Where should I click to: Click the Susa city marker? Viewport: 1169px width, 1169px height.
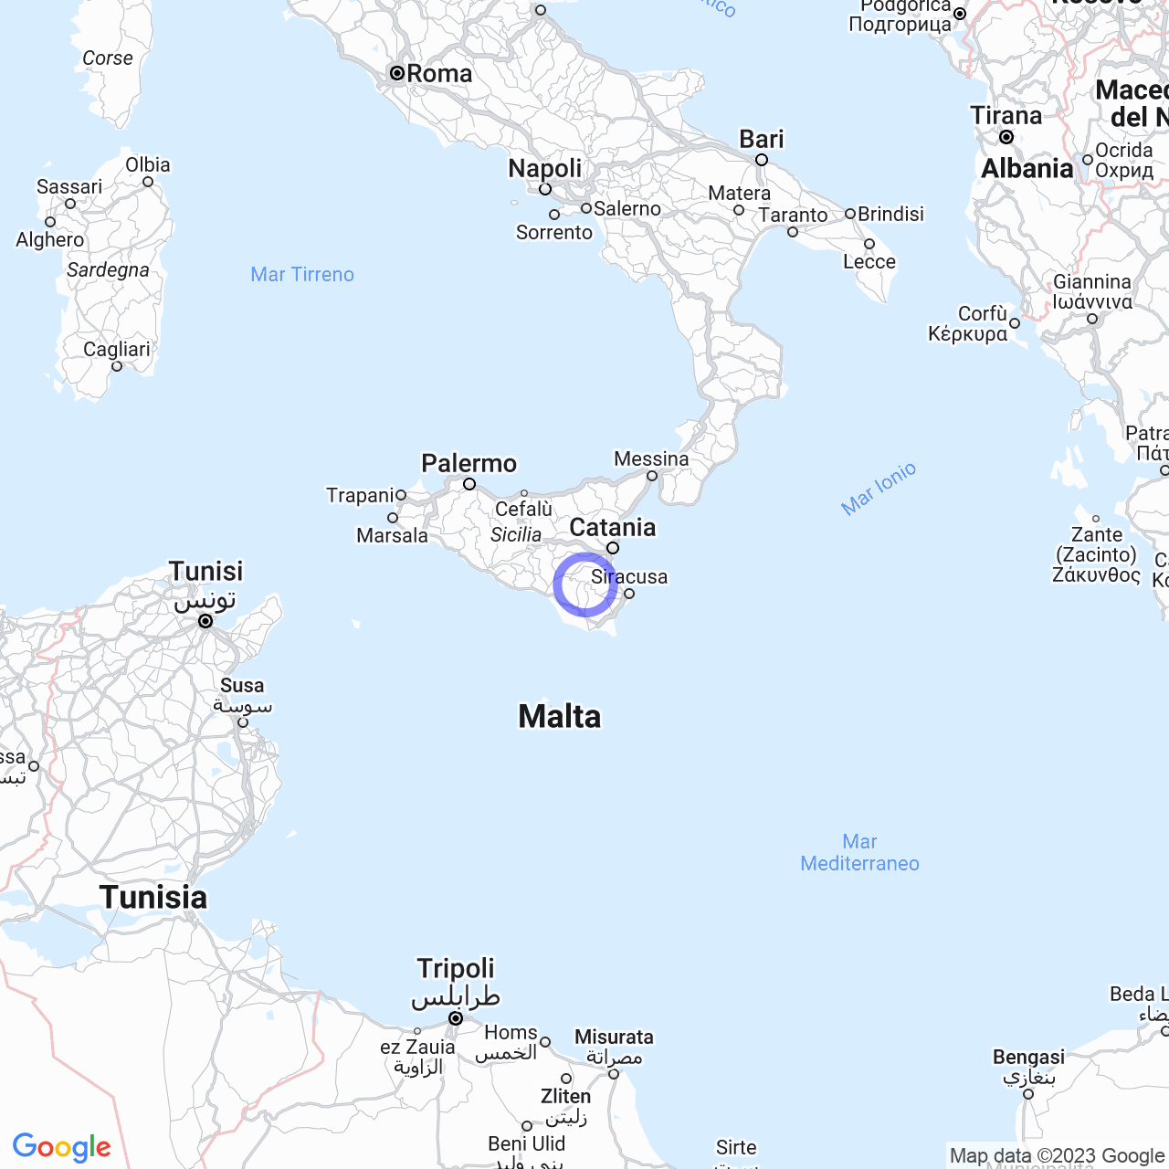click(x=243, y=722)
